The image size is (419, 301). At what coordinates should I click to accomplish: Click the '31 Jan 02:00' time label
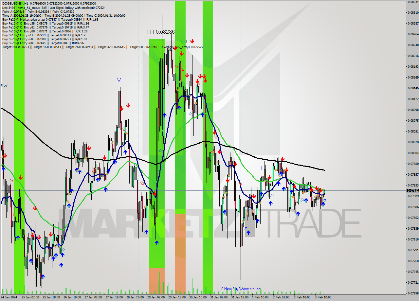219,297
